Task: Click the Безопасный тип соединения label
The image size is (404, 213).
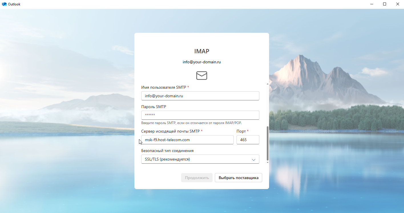Action: coord(167,151)
